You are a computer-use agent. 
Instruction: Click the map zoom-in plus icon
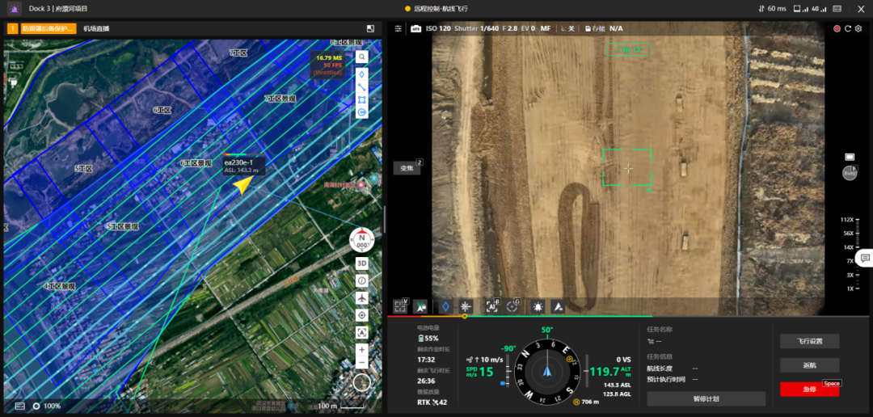point(362,350)
